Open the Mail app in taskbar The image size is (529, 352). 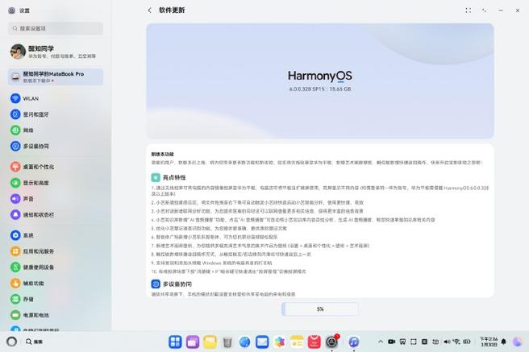coord(262,342)
